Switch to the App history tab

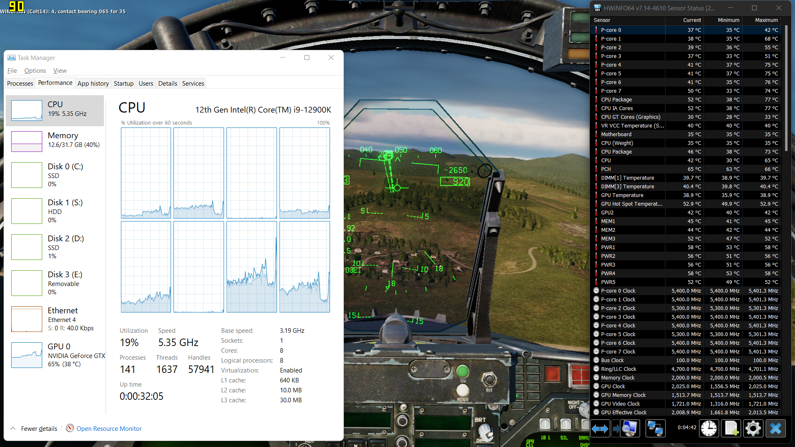93,83
